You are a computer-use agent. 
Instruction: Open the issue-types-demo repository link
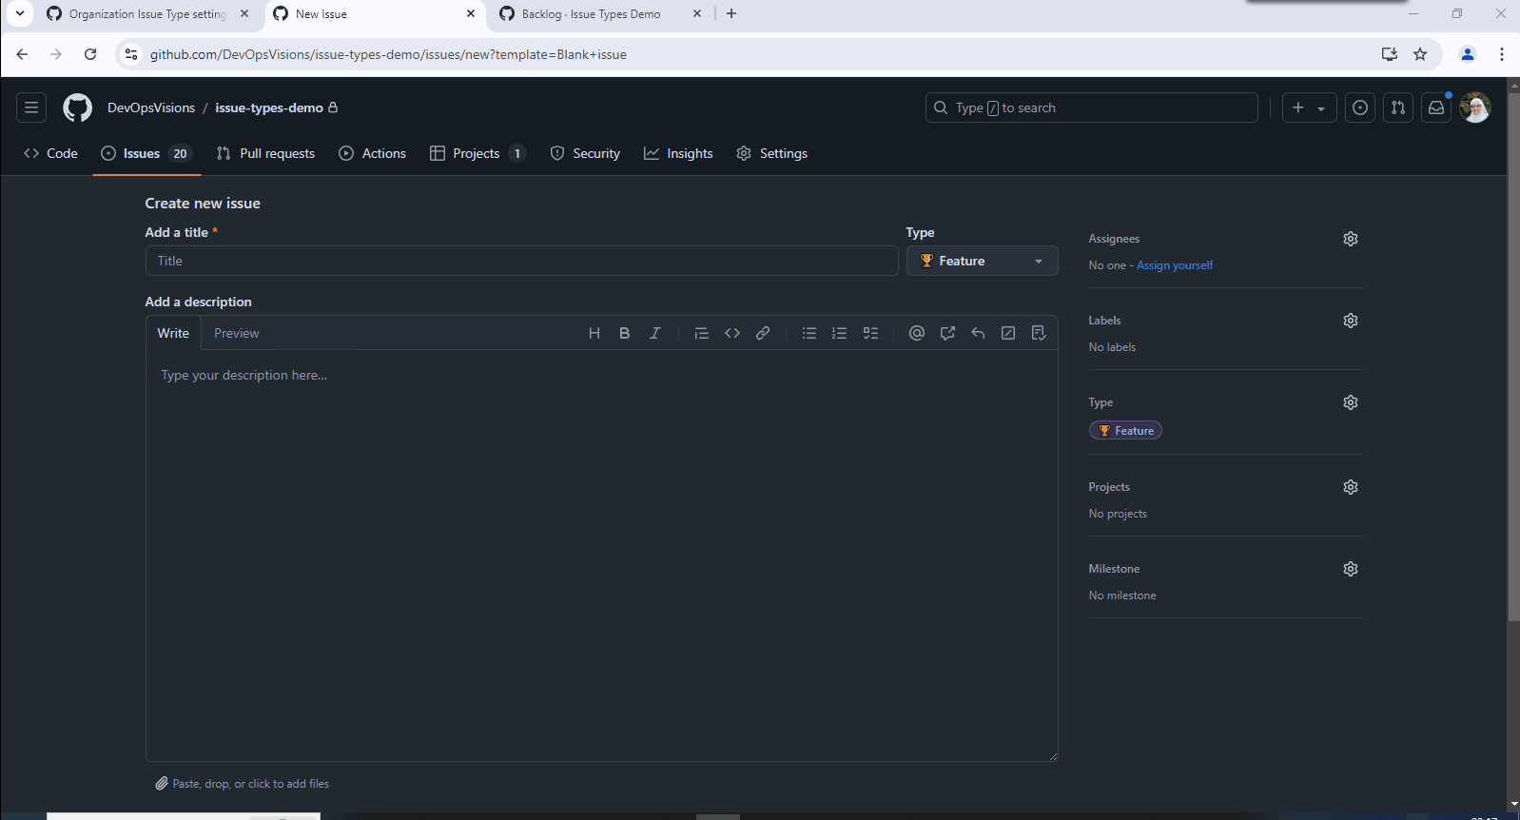click(269, 107)
